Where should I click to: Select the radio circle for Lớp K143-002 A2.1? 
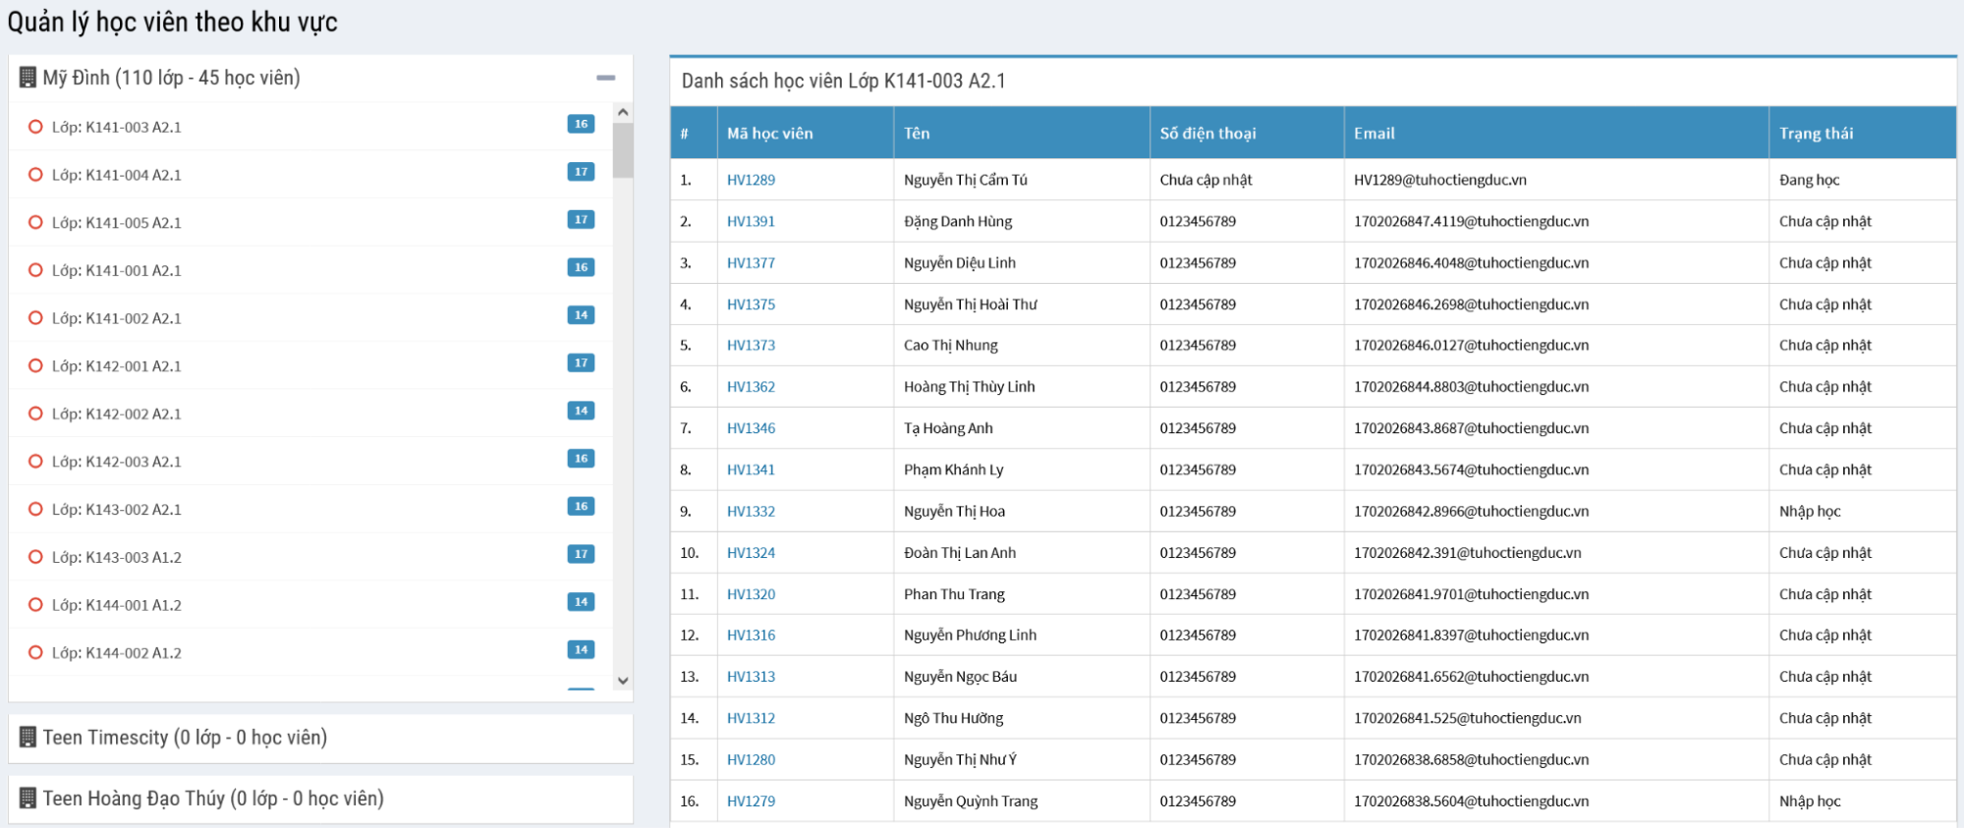coord(35,509)
